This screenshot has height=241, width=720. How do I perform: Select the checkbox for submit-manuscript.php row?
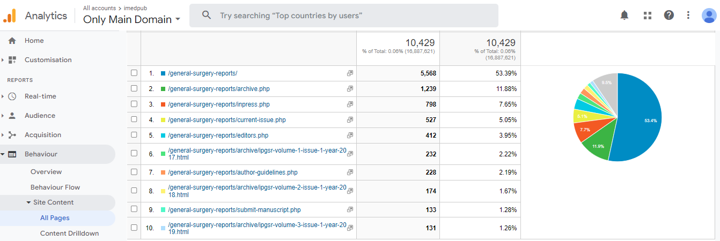pyautogui.click(x=134, y=209)
